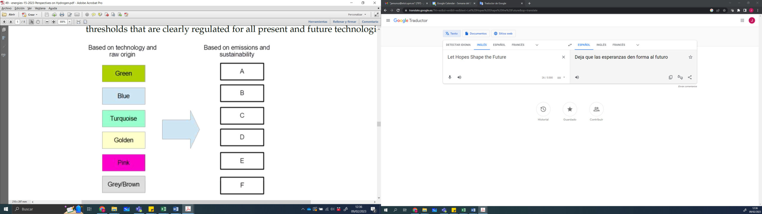The image size is (762, 214).
Task: Copy the Spanish translation using the copy icon
Action: click(670, 77)
